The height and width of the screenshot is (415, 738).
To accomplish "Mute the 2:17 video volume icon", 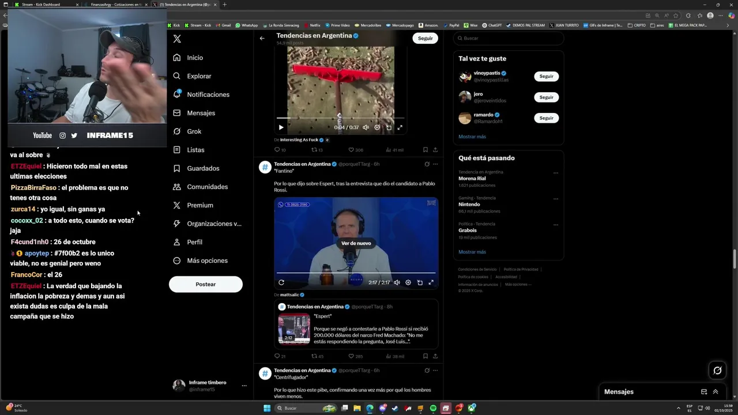I will [x=397, y=282].
